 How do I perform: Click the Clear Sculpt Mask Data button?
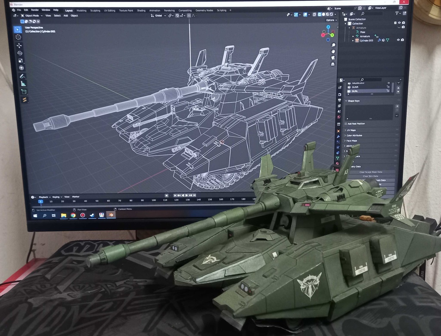(371, 172)
